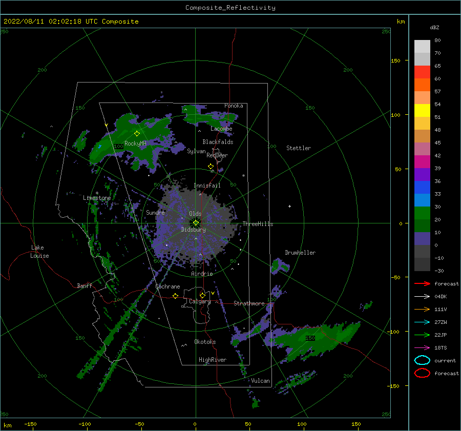Click the yellow diamond marker above Calgary label
Screen dimensions: 461x431
click(202, 295)
